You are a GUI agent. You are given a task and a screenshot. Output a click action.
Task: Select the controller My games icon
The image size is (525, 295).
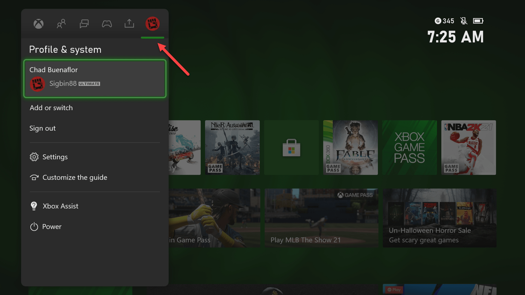107,24
